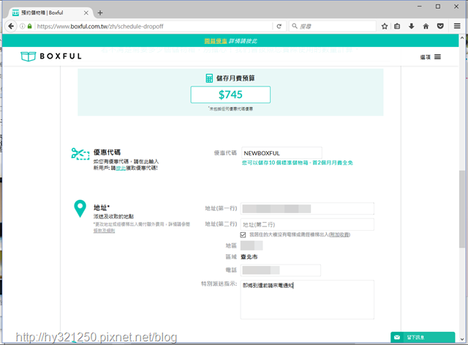
Task: Click the URL address bar
Action: (154, 26)
